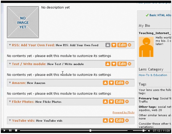Click the NO IMAGE YET placeholder
The image size is (172, 134).
(23, 22)
